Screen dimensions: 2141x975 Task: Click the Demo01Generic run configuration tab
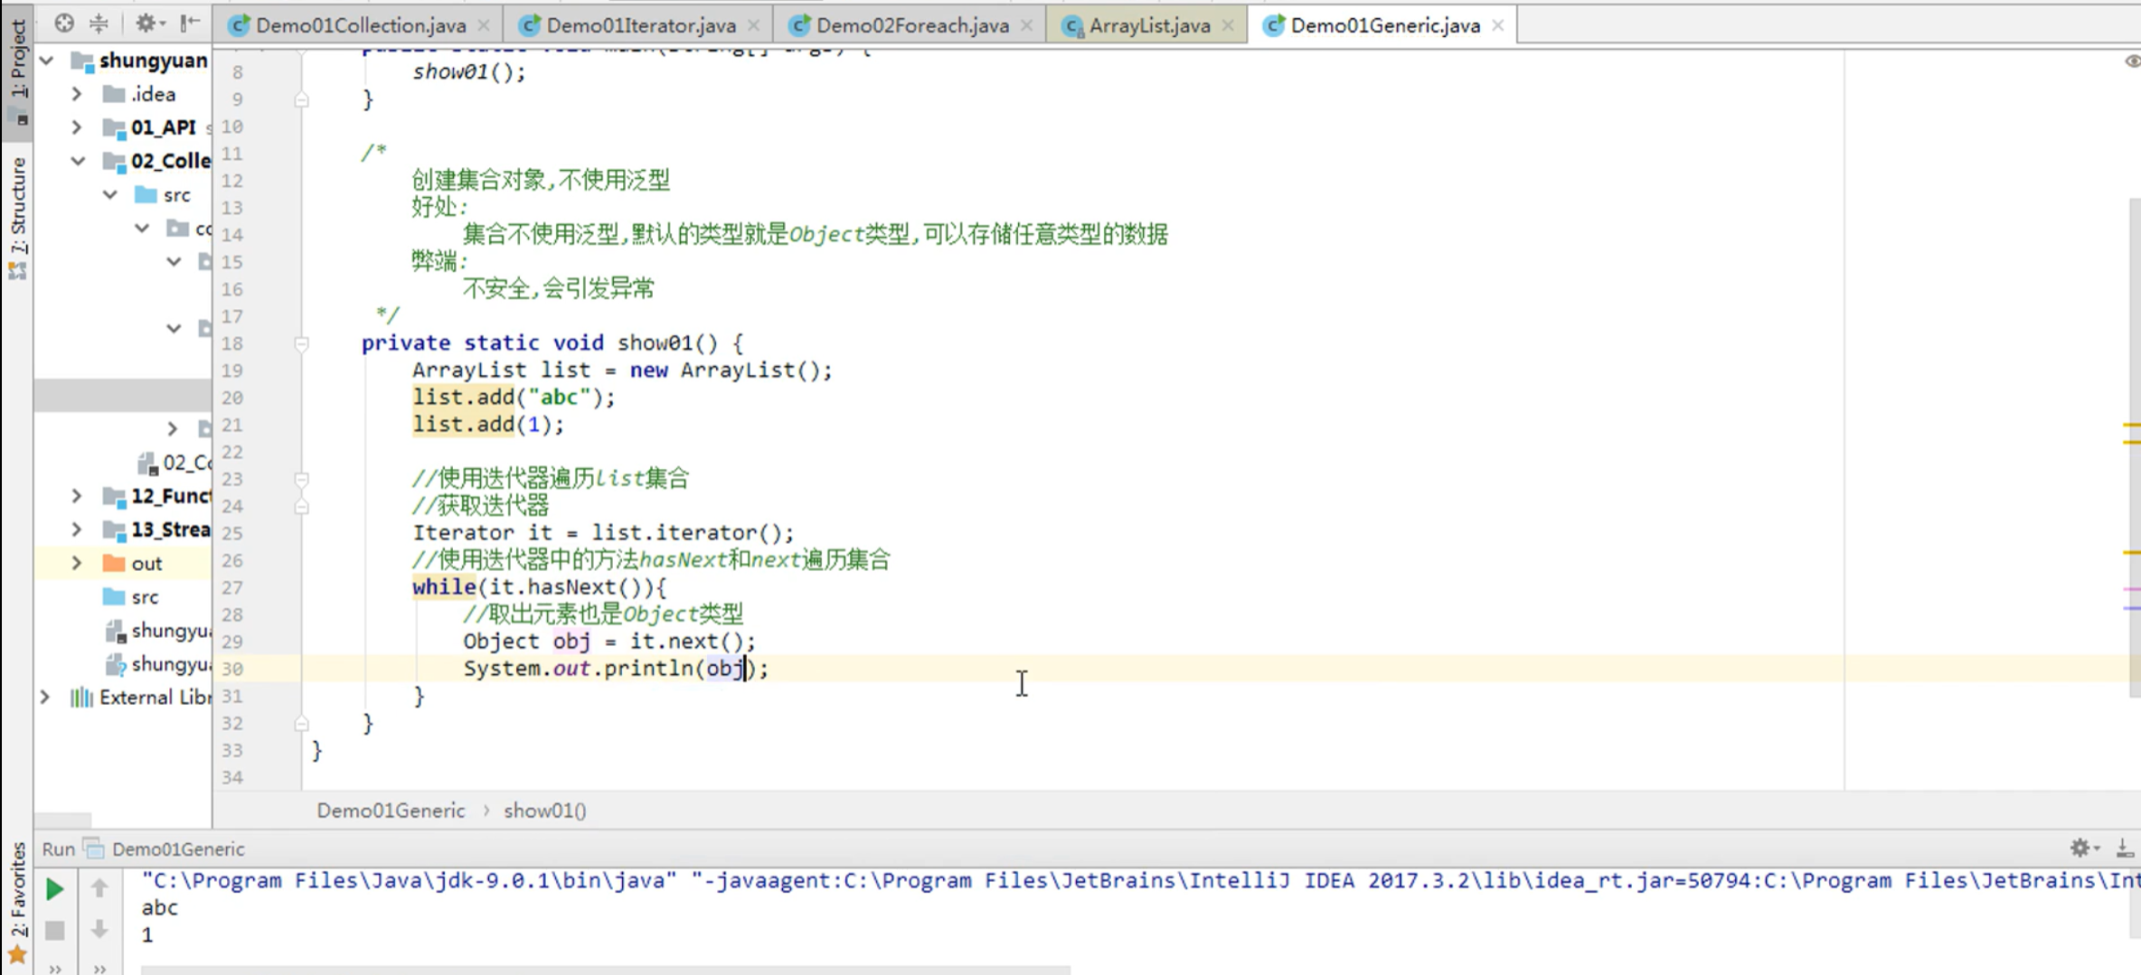(165, 849)
